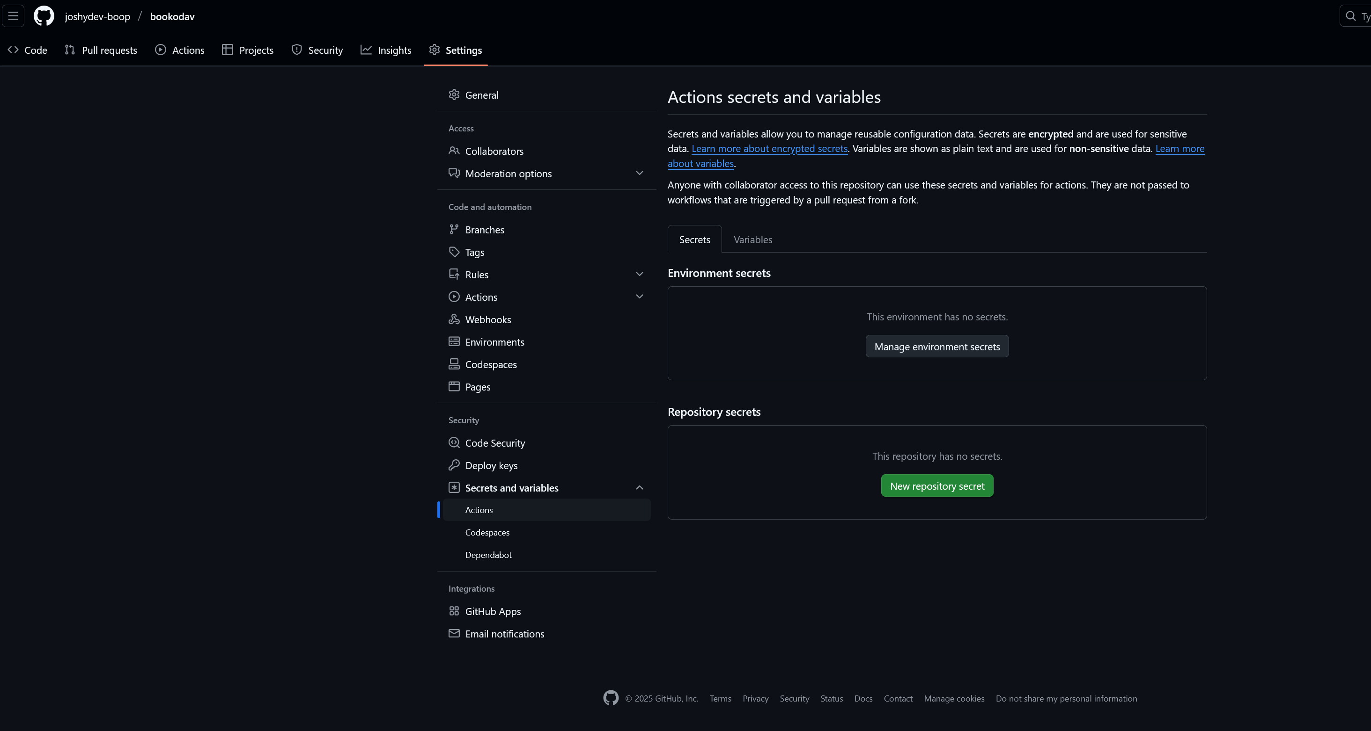The image size is (1371, 731).
Task: Collapse the Secrets and variables section
Action: click(639, 487)
